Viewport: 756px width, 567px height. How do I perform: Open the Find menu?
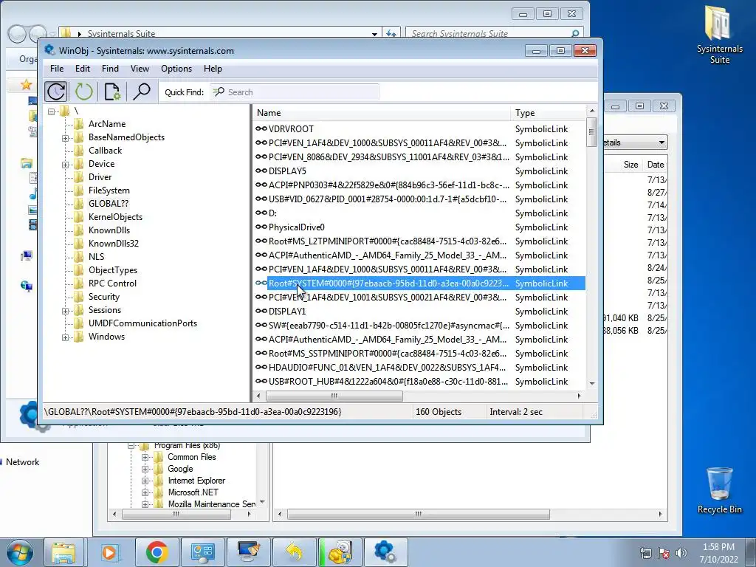pos(110,69)
